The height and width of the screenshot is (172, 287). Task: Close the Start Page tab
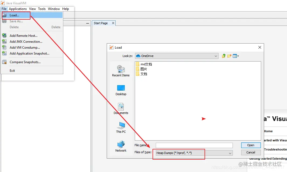(113, 23)
